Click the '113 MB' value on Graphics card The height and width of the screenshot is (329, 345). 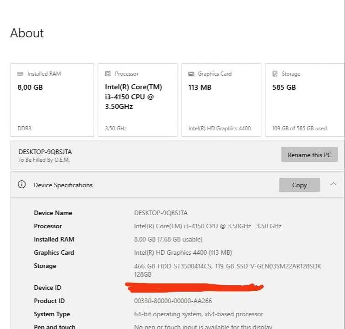[x=200, y=87]
